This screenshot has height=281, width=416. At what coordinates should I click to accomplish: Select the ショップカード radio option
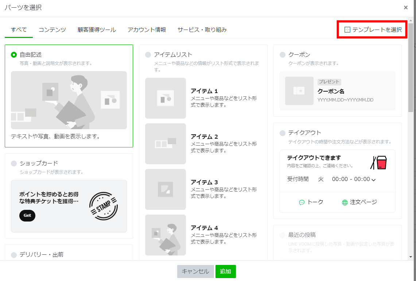click(14, 163)
